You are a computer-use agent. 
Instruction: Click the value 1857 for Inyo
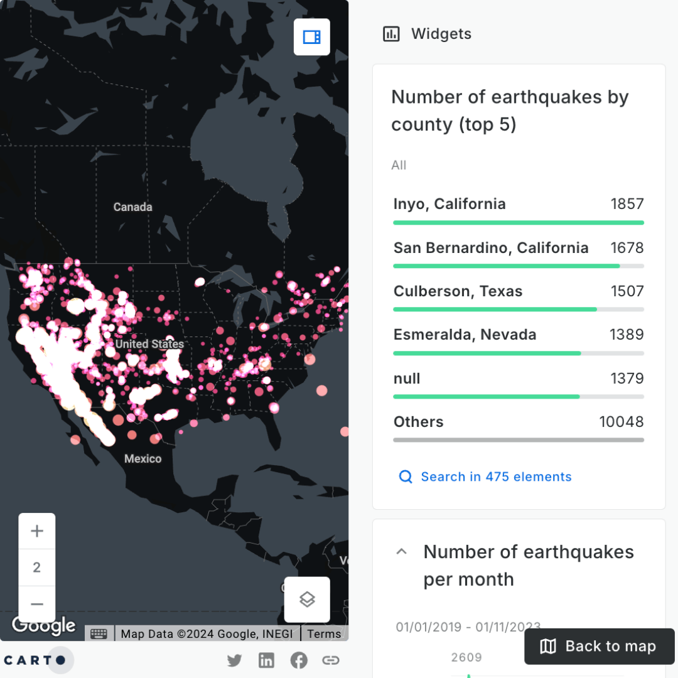[x=627, y=203]
